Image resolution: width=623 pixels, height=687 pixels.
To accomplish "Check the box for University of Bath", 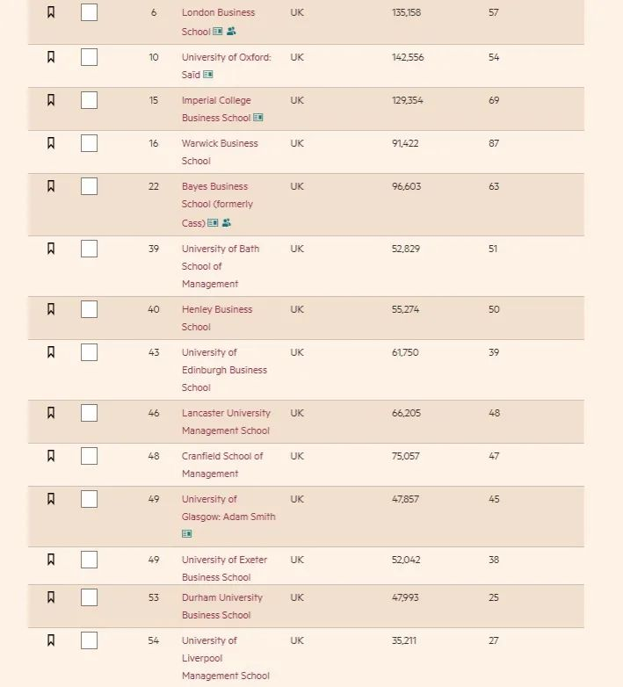I will click(89, 249).
